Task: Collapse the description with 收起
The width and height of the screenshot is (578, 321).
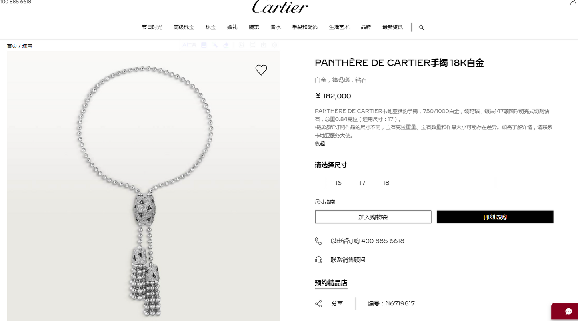Action: click(x=320, y=143)
